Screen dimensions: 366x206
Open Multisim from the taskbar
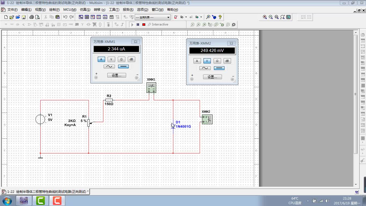click(x=24, y=201)
